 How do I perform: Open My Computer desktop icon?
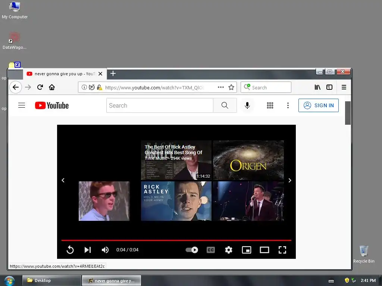(15, 10)
